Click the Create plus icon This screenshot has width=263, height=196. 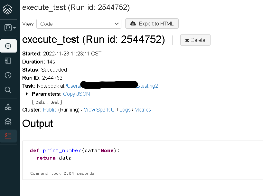pos(8,46)
